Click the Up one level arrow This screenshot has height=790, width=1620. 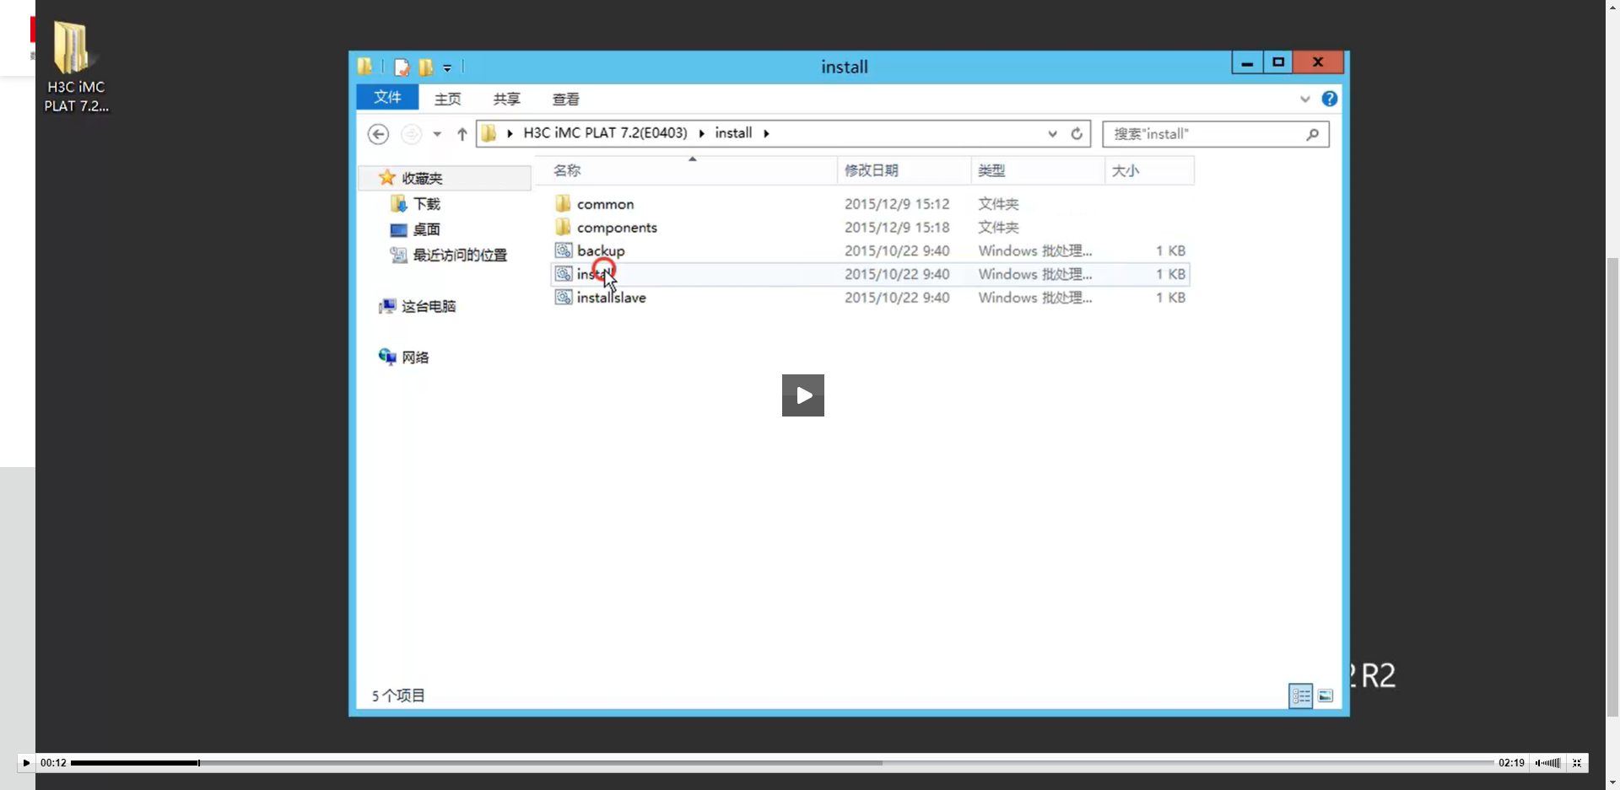[462, 134]
